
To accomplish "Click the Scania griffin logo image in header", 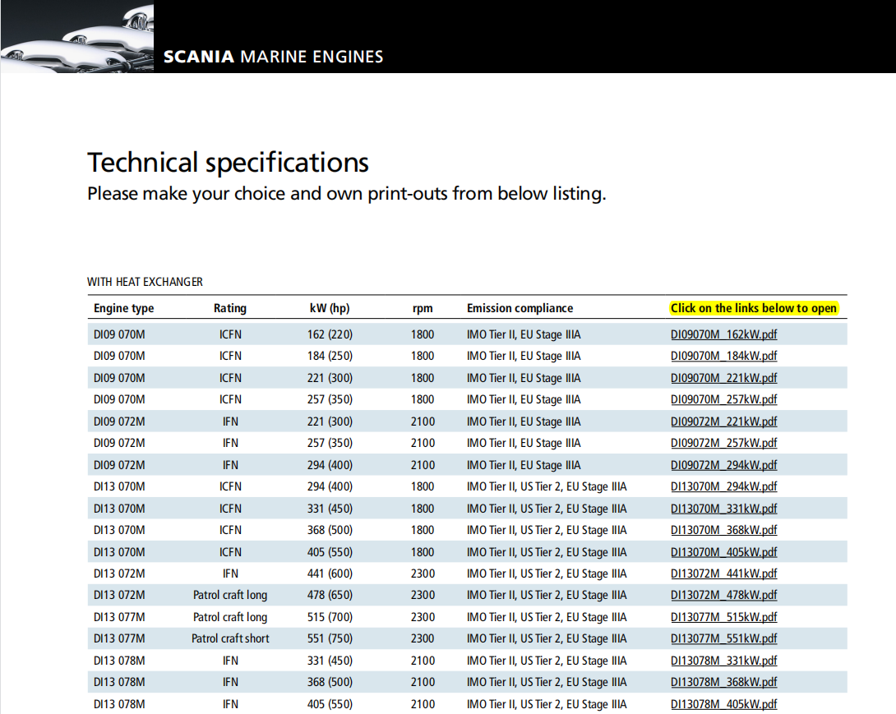I will coord(76,37).
